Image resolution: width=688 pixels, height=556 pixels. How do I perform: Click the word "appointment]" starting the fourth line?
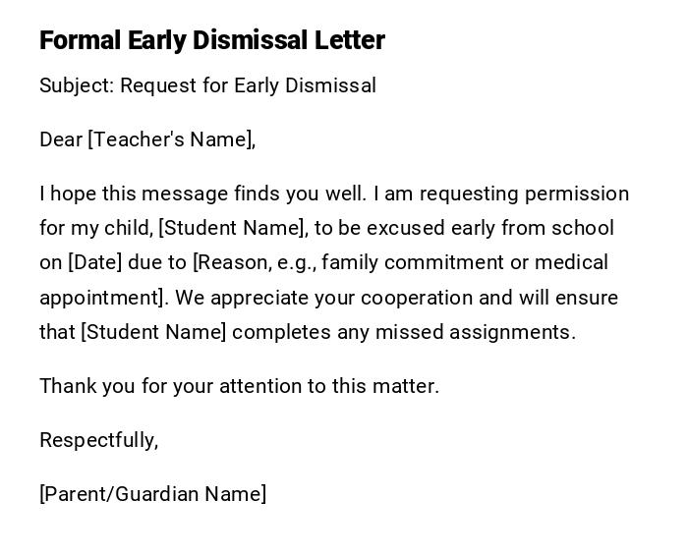coord(102,298)
